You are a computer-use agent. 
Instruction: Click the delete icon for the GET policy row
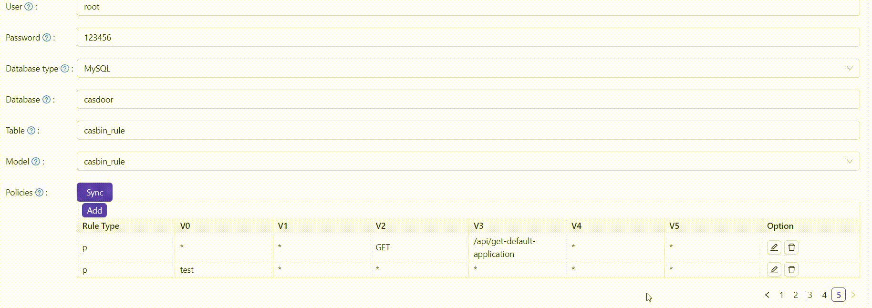tap(791, 247)
